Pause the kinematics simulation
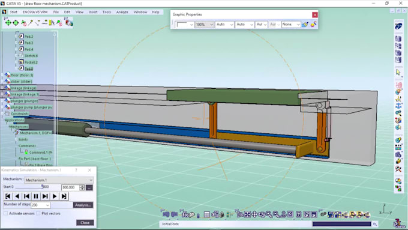 tap(36, 196)
